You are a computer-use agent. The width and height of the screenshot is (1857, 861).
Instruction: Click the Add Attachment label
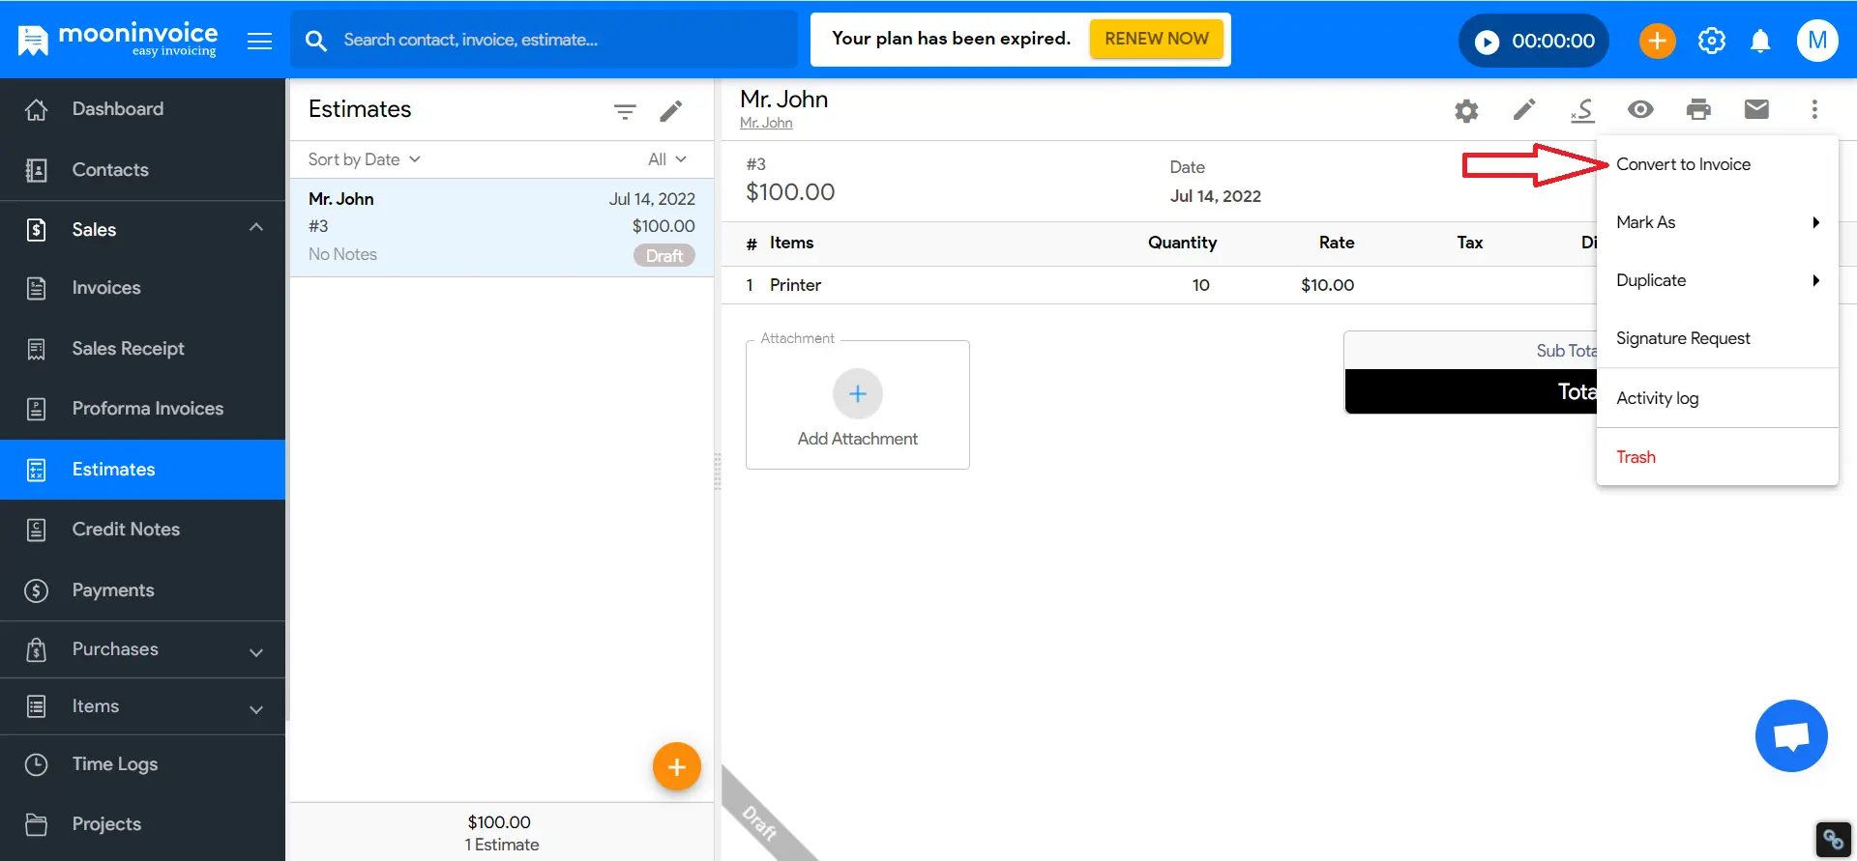click(x=858, y=439)
